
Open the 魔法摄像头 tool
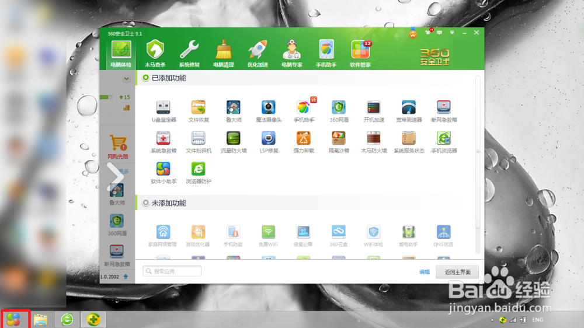click(269, 111)
